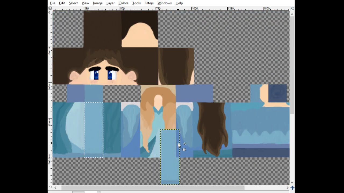Toggle zoom-on-resize magnifier icon at top right
The image size is (344, 193).
(292, 9)
